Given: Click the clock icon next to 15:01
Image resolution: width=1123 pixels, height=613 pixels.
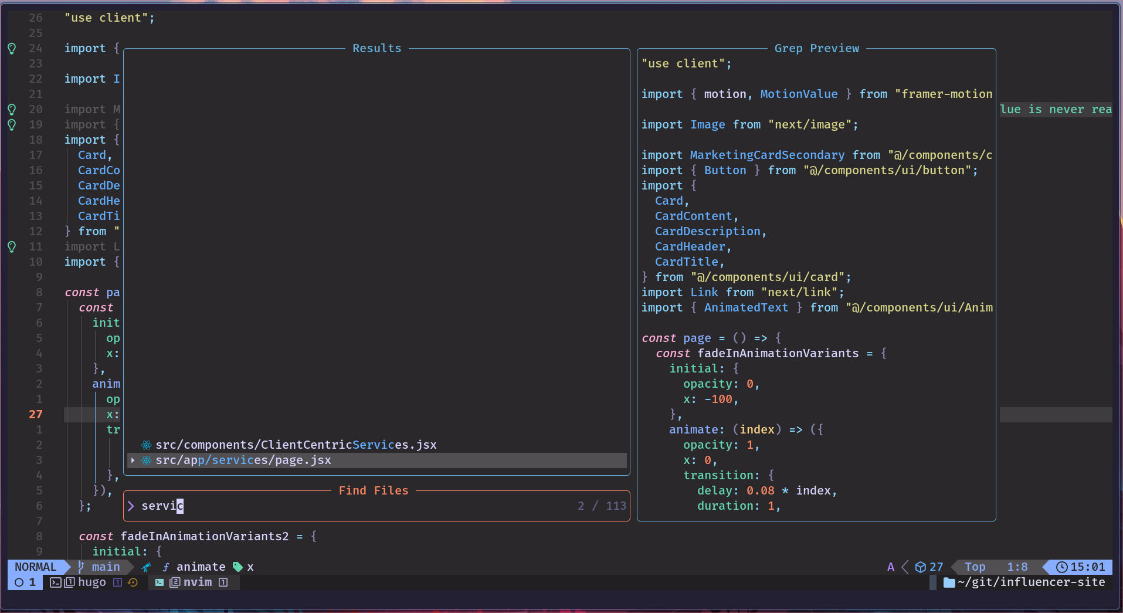Looking at the screenshot, I should tap(1061, 567).
